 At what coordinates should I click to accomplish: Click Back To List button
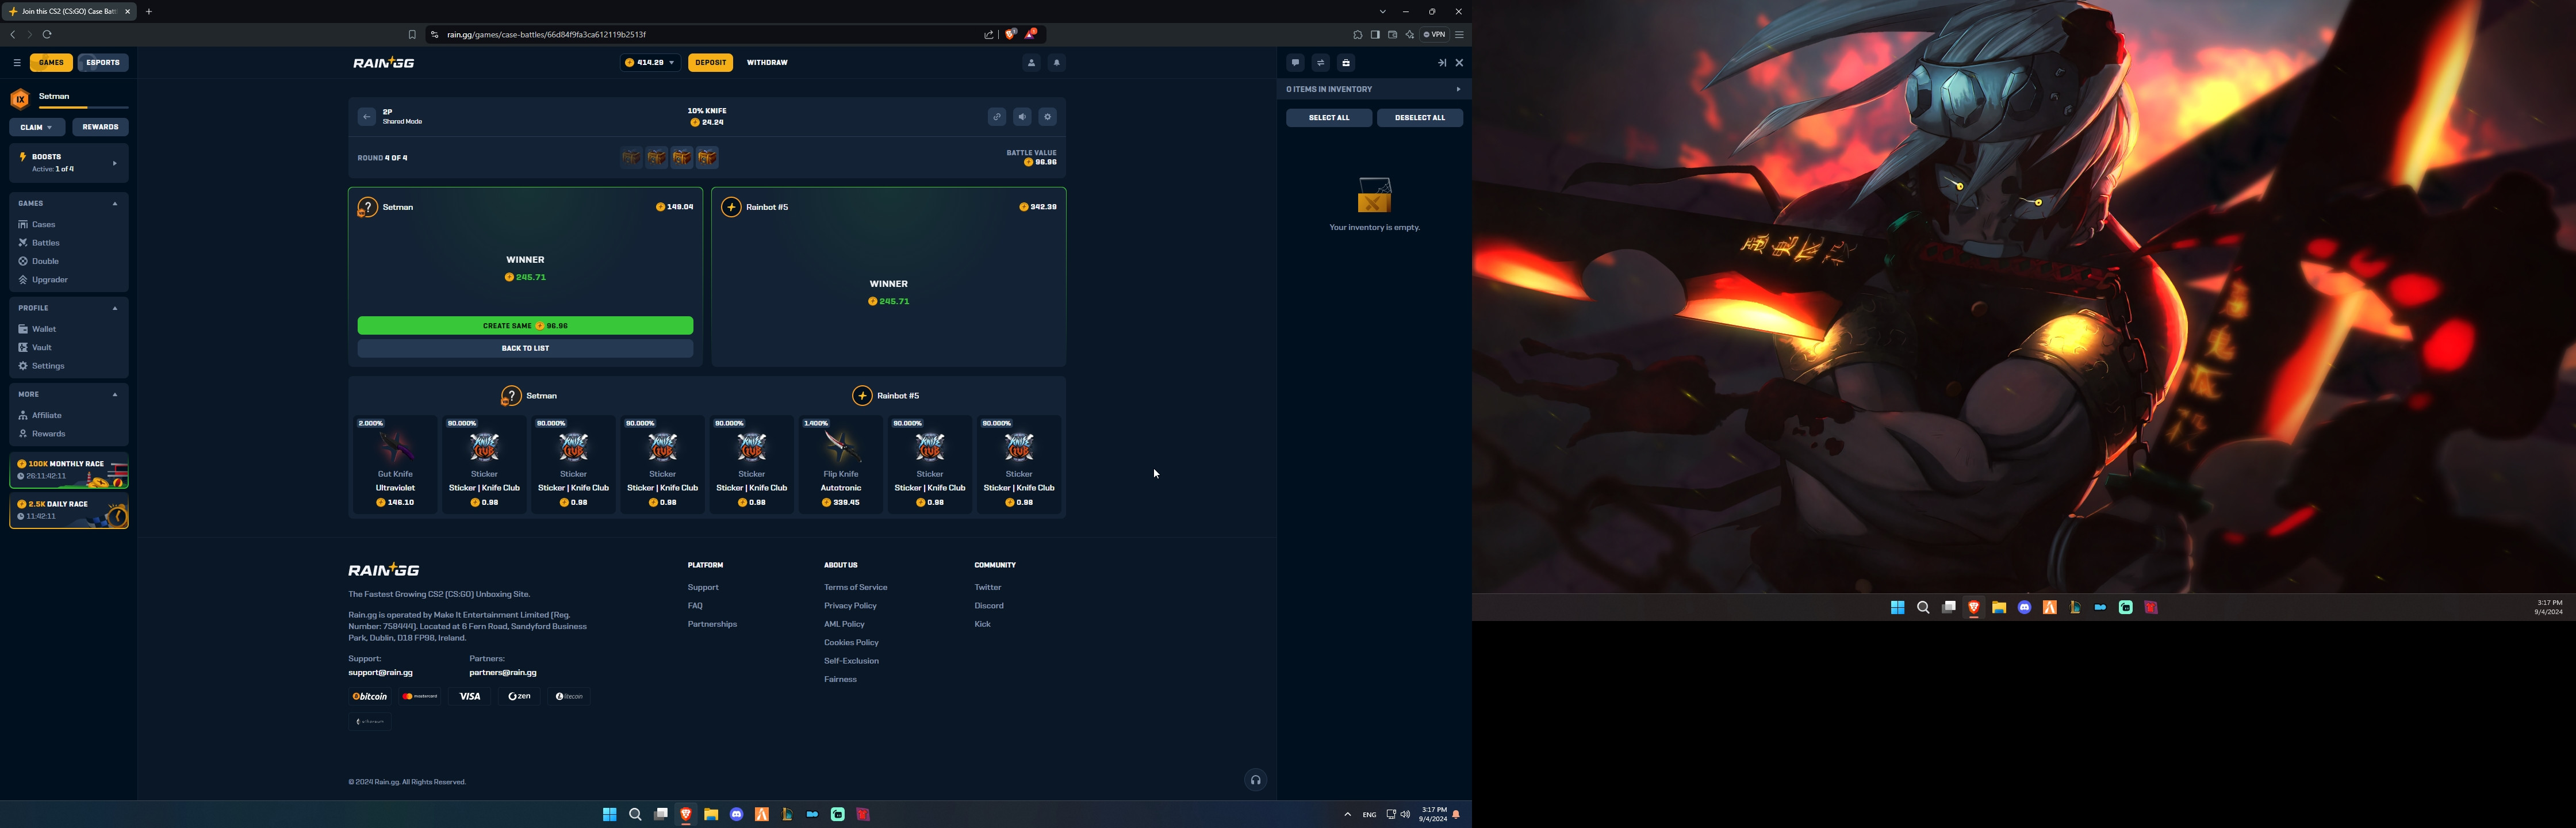point(525,348)
